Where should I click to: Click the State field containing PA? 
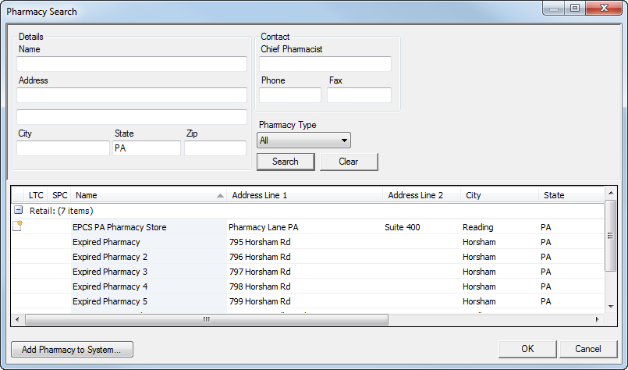147,148
